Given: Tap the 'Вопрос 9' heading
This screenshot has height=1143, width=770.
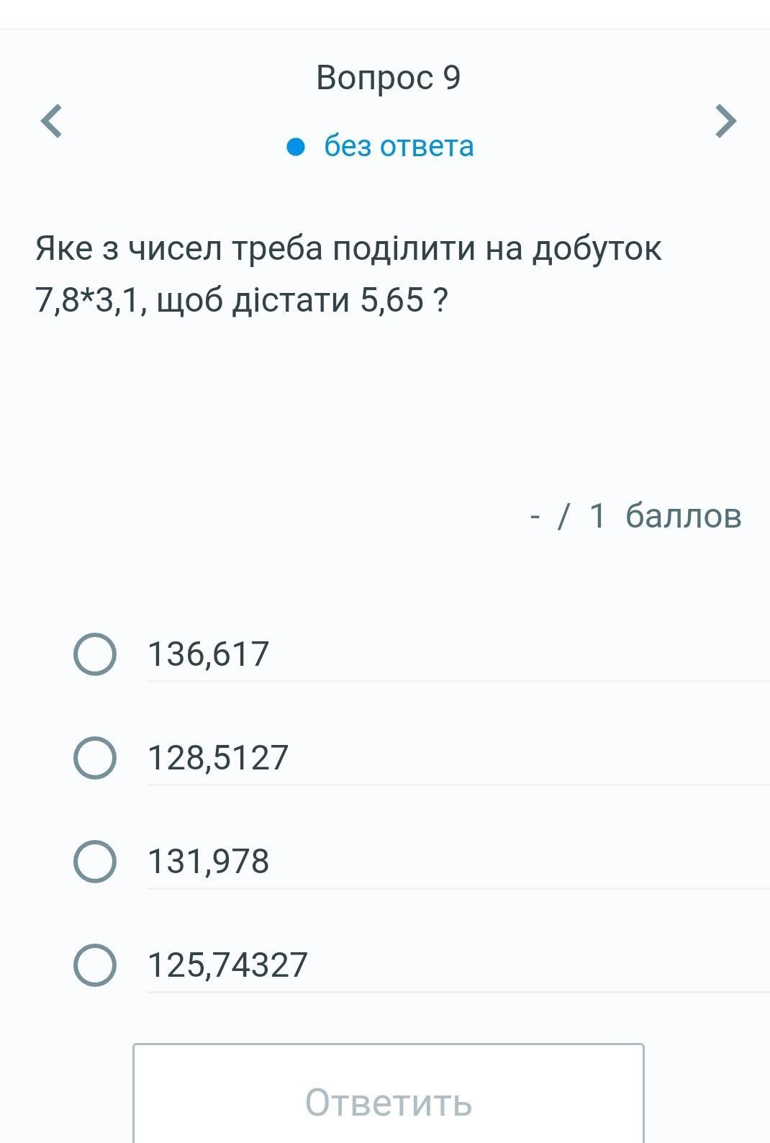Looking at the screenshot, I should click(388, 77).
